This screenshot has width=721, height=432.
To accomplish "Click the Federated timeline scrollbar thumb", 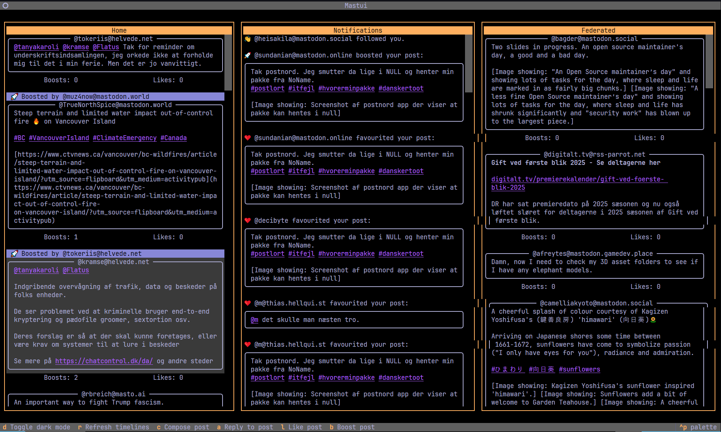I will 709,61.
